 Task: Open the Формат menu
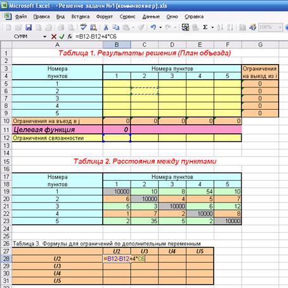[x=105, y=16]
